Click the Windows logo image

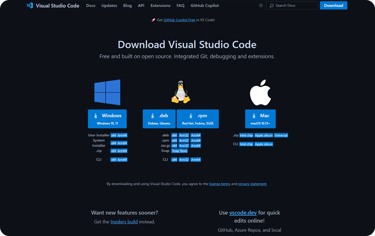[107, 92]
